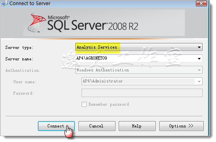Expand the Options >> button

[x=181, y=126]
